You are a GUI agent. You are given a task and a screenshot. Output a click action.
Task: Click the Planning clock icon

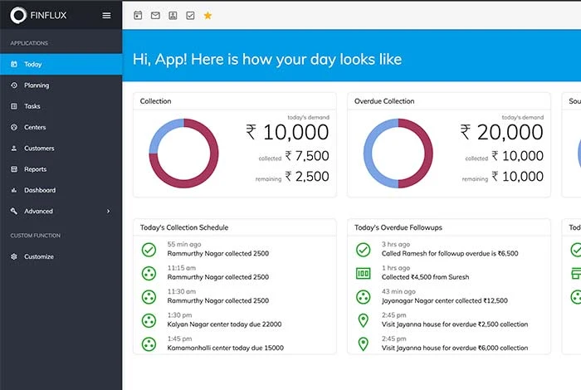point(14,85)
